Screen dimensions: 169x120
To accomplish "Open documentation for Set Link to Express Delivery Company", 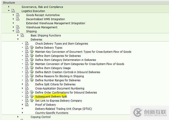I will [x=27, y=100].
